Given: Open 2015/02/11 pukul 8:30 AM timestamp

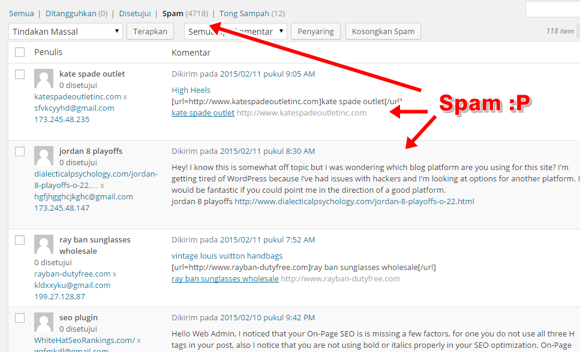Looking at the screenshot, I should 268,151.
